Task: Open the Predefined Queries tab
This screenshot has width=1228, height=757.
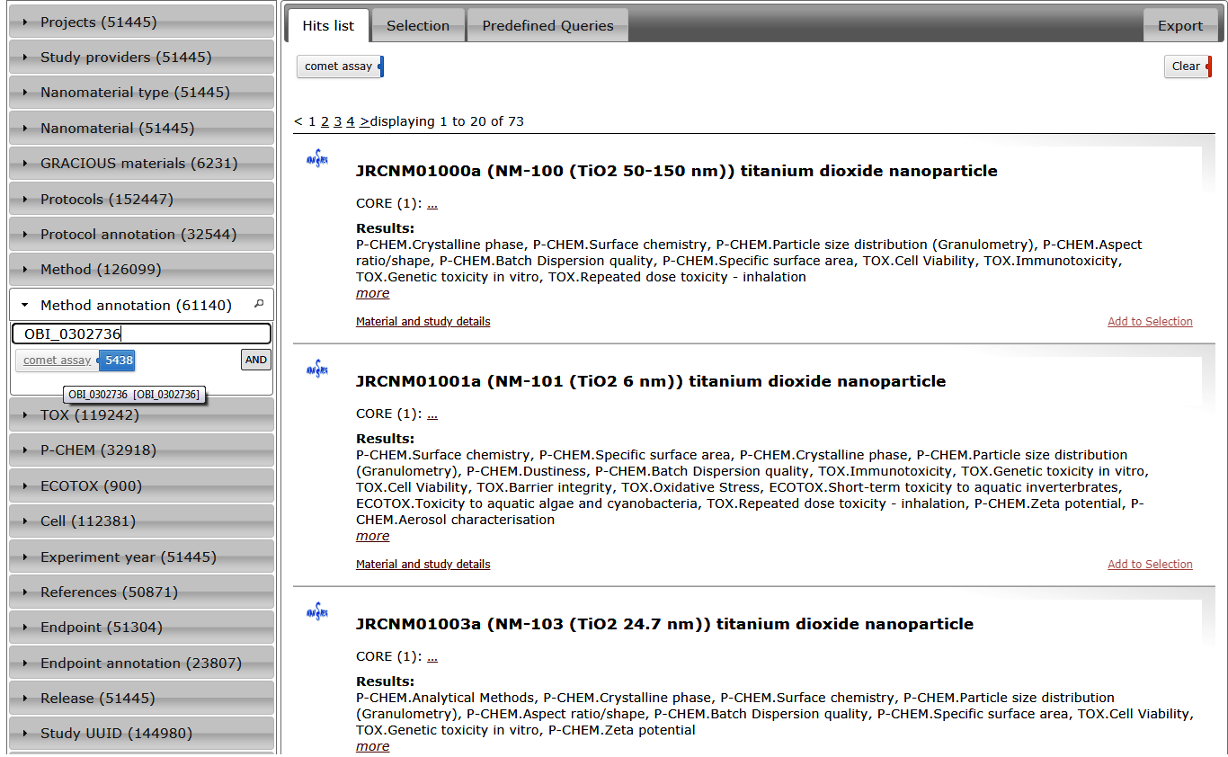Action: (x=547, y=26)
